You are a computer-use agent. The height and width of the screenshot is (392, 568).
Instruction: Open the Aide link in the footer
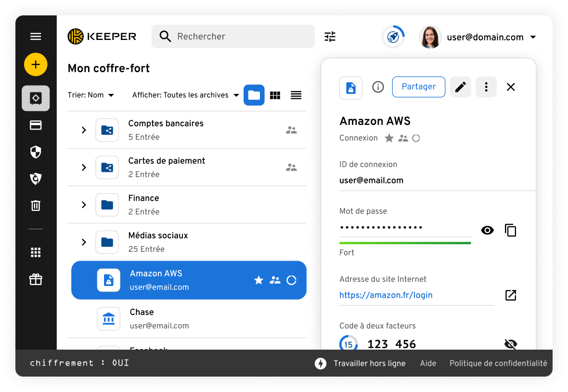428,364
